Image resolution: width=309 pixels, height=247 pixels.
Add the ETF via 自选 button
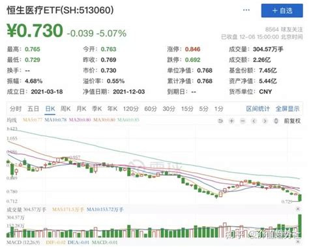[282, 10]
